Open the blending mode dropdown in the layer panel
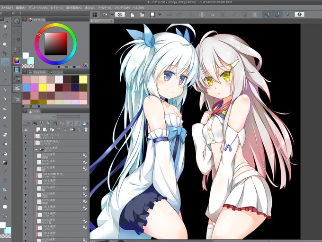Viewport: 322px width, 242px height. (x=39, y=117)
